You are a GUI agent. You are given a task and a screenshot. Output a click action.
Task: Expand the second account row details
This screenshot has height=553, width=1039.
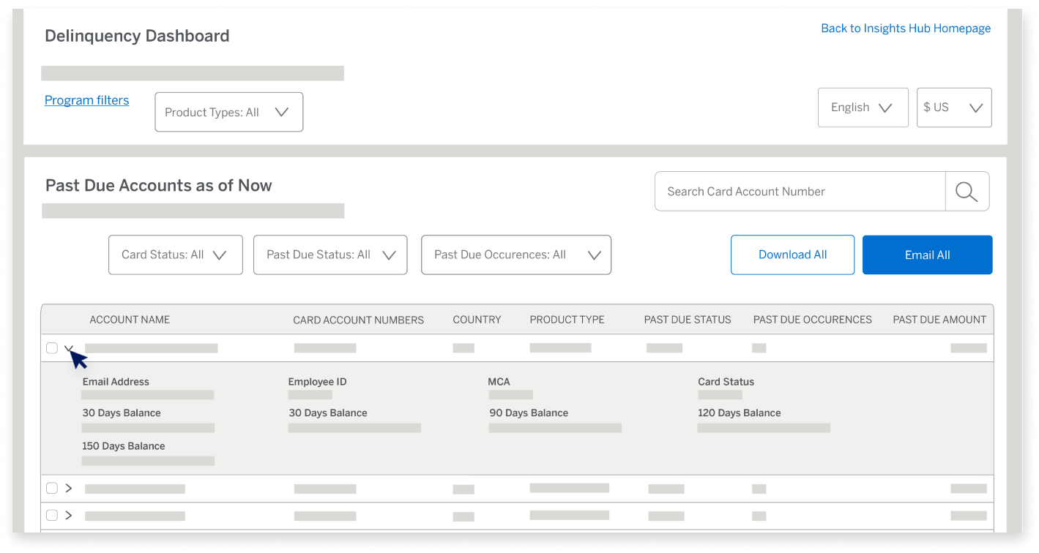point(69,488)
